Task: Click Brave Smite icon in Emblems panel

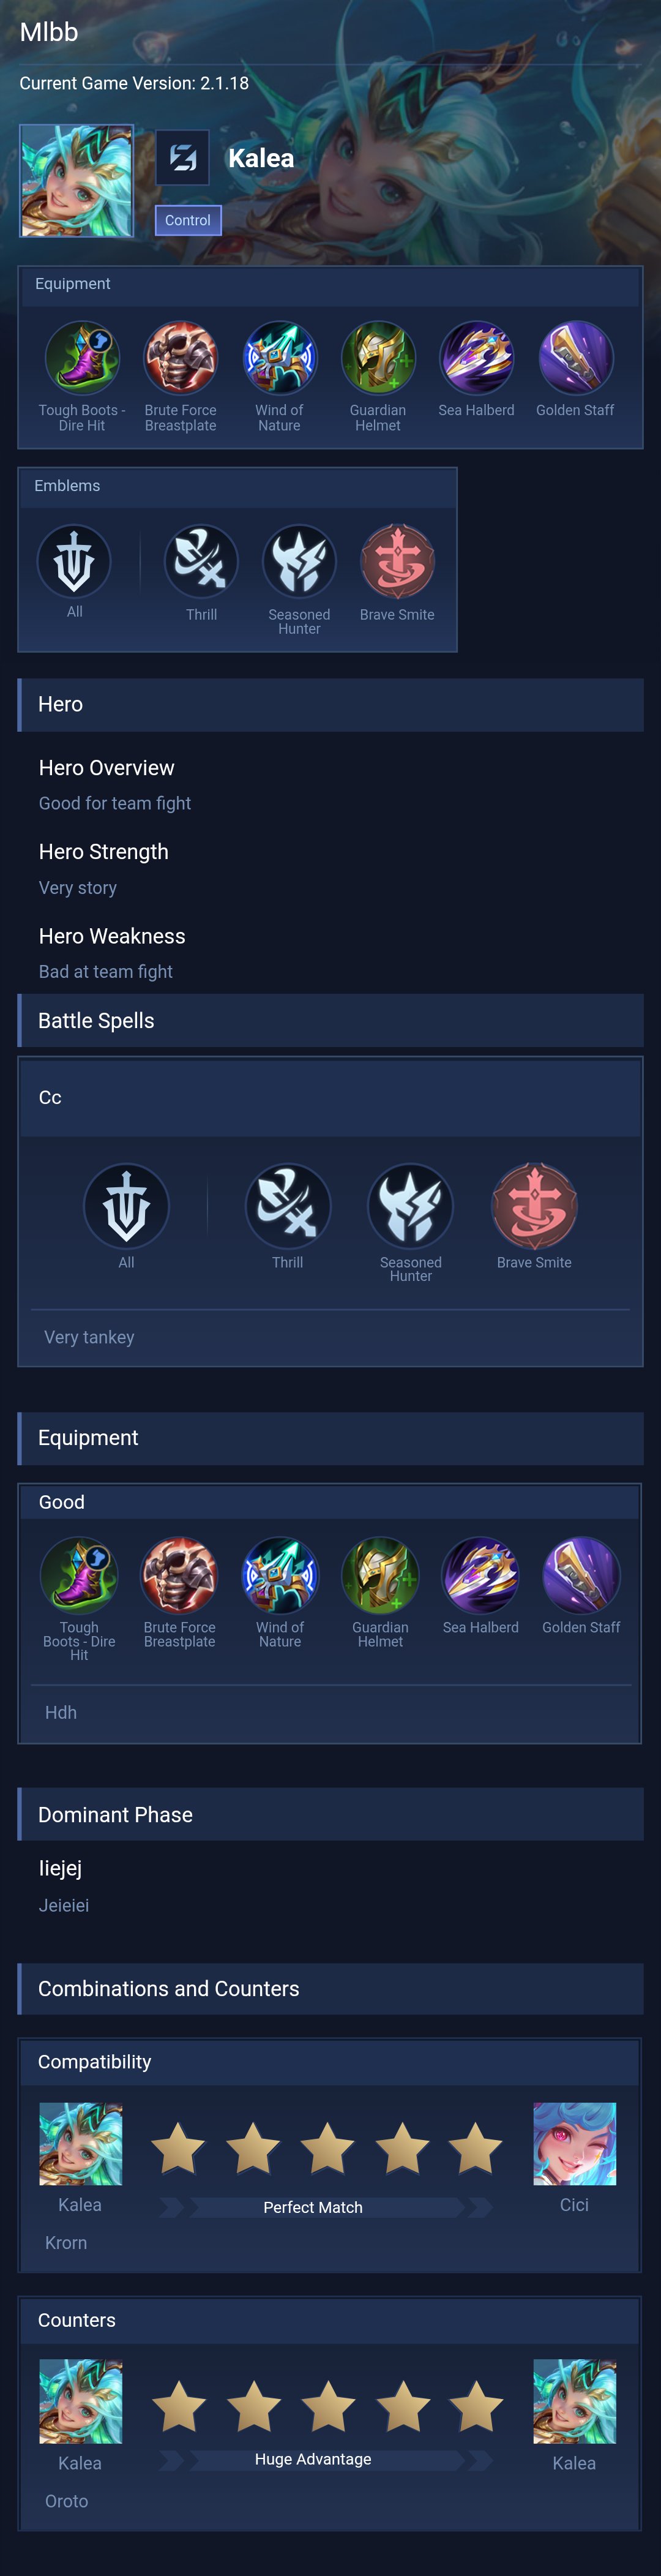Action: pos(397,561)
